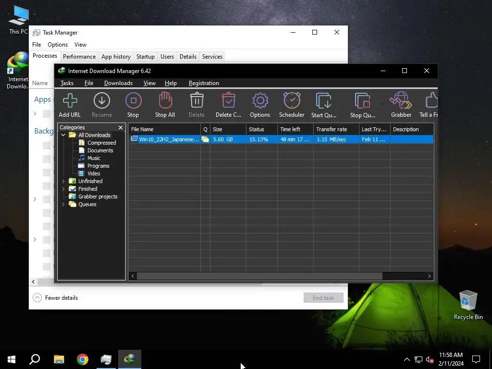The height and width of the screenshot is (369, 492).
Task: Select the Compressed category
Action: pyautogui.click(x=102, y=143)
